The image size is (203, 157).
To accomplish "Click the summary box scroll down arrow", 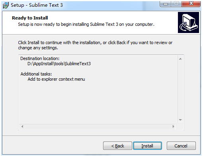I will [x=180, y=120].
